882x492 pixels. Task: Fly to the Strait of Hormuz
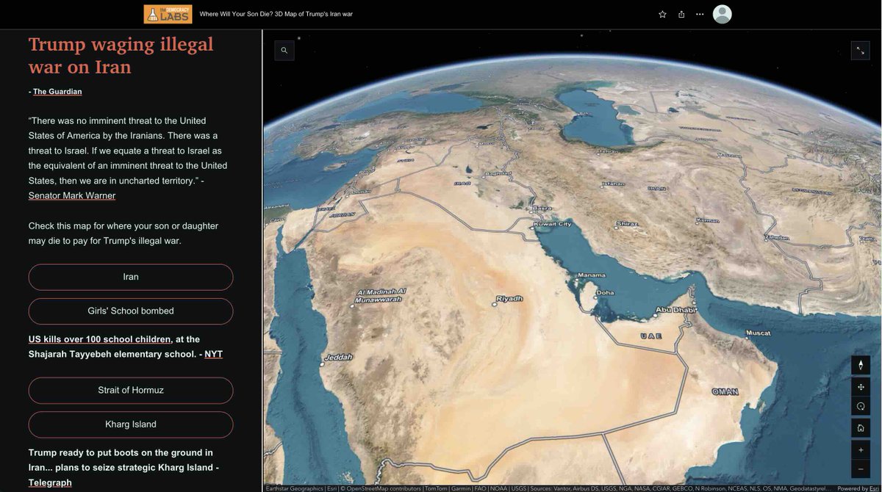click(x=131, y=391)
